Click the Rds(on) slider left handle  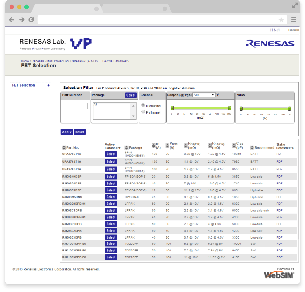point(172,108)
